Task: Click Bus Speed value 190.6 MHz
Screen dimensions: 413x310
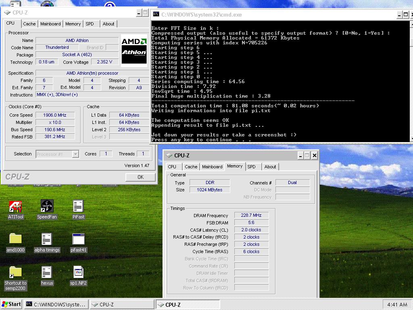Action: 55,130
